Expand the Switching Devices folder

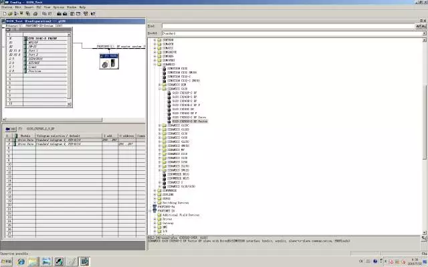155,202
